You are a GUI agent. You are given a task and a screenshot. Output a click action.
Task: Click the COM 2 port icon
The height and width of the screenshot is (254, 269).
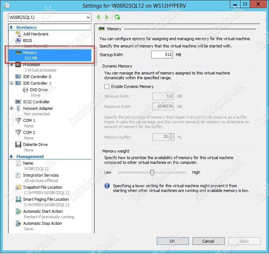[x=18, y=132]
